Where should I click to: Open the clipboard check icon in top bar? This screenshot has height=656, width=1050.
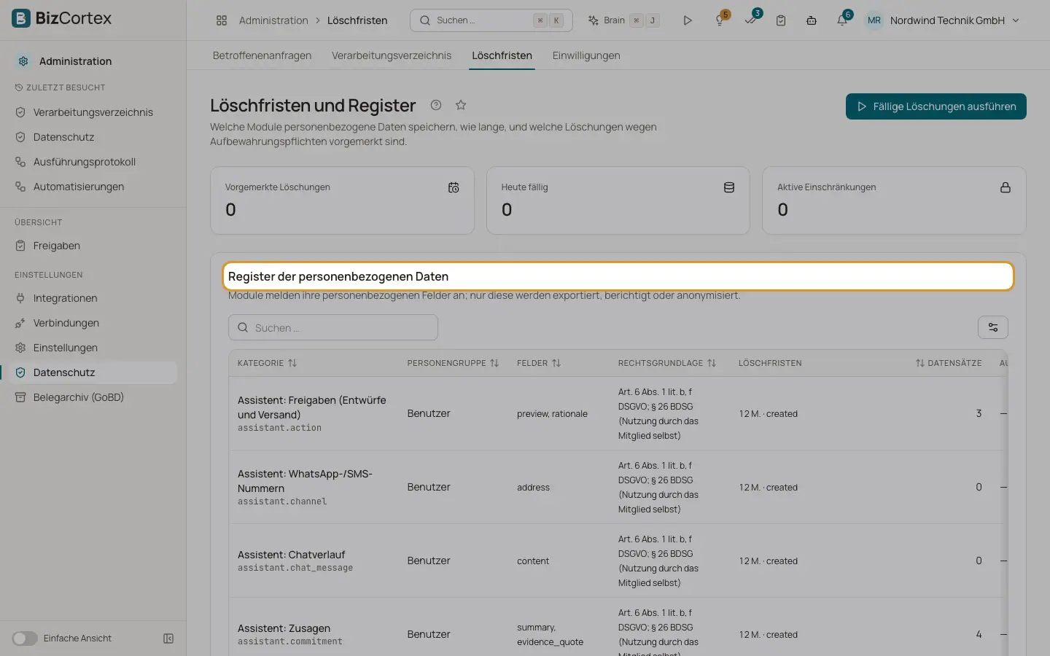(781, 20)
